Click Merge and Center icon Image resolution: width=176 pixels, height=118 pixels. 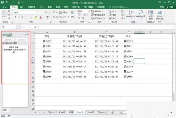[73, 17]
